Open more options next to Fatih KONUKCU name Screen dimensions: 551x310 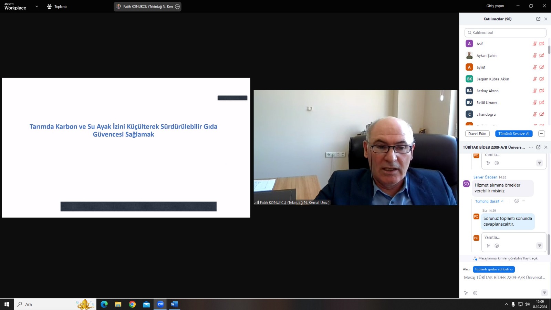[177, 7]
